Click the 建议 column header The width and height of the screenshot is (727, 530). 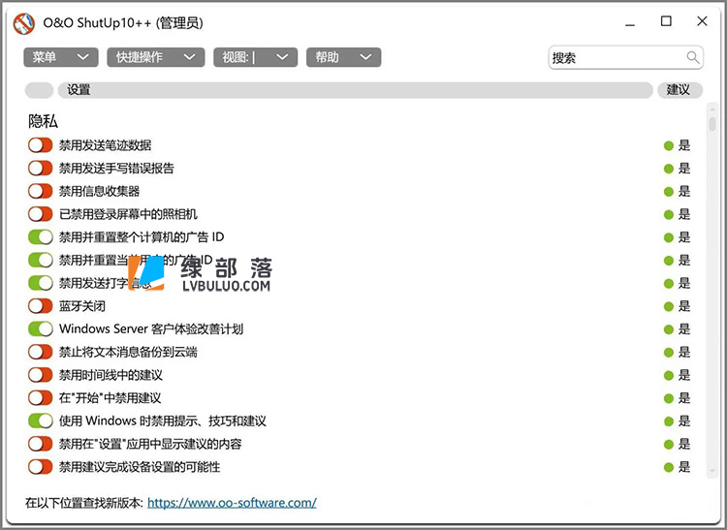click(680, 90)
